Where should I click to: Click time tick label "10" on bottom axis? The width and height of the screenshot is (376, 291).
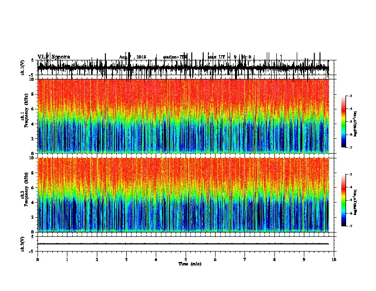334,260
